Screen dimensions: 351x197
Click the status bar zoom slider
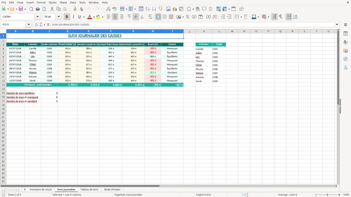click(328, 195)
